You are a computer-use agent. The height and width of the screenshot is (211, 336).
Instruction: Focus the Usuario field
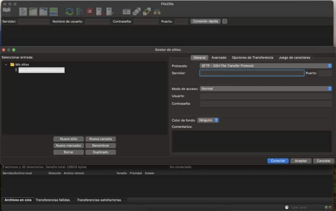pos(266,96)
